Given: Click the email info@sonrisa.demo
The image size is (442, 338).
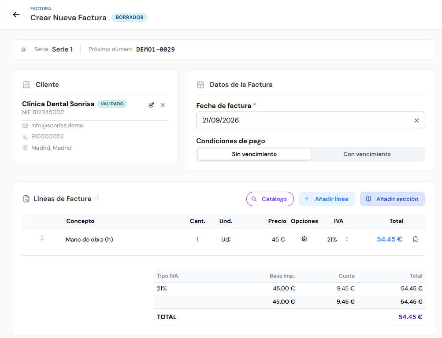Looking at the screenshot, I should tap(57, 126).
